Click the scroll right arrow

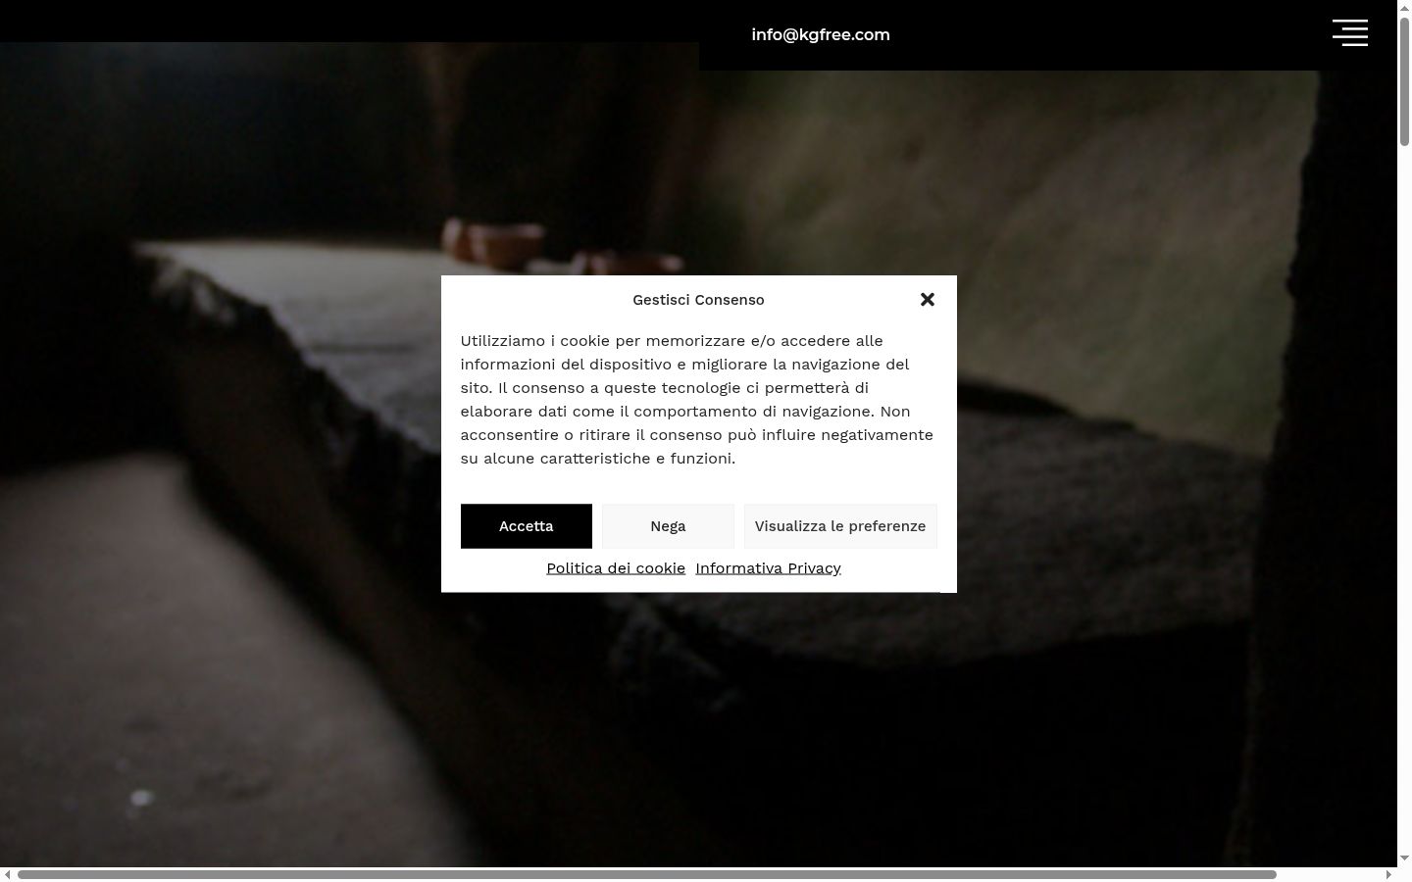pos(1388,874)
